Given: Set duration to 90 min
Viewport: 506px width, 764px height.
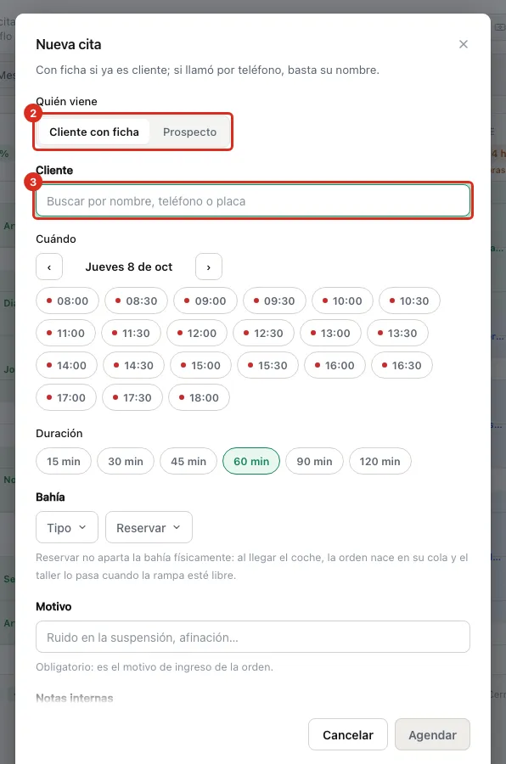Looking at the screenshot, I should coord(314,461).
